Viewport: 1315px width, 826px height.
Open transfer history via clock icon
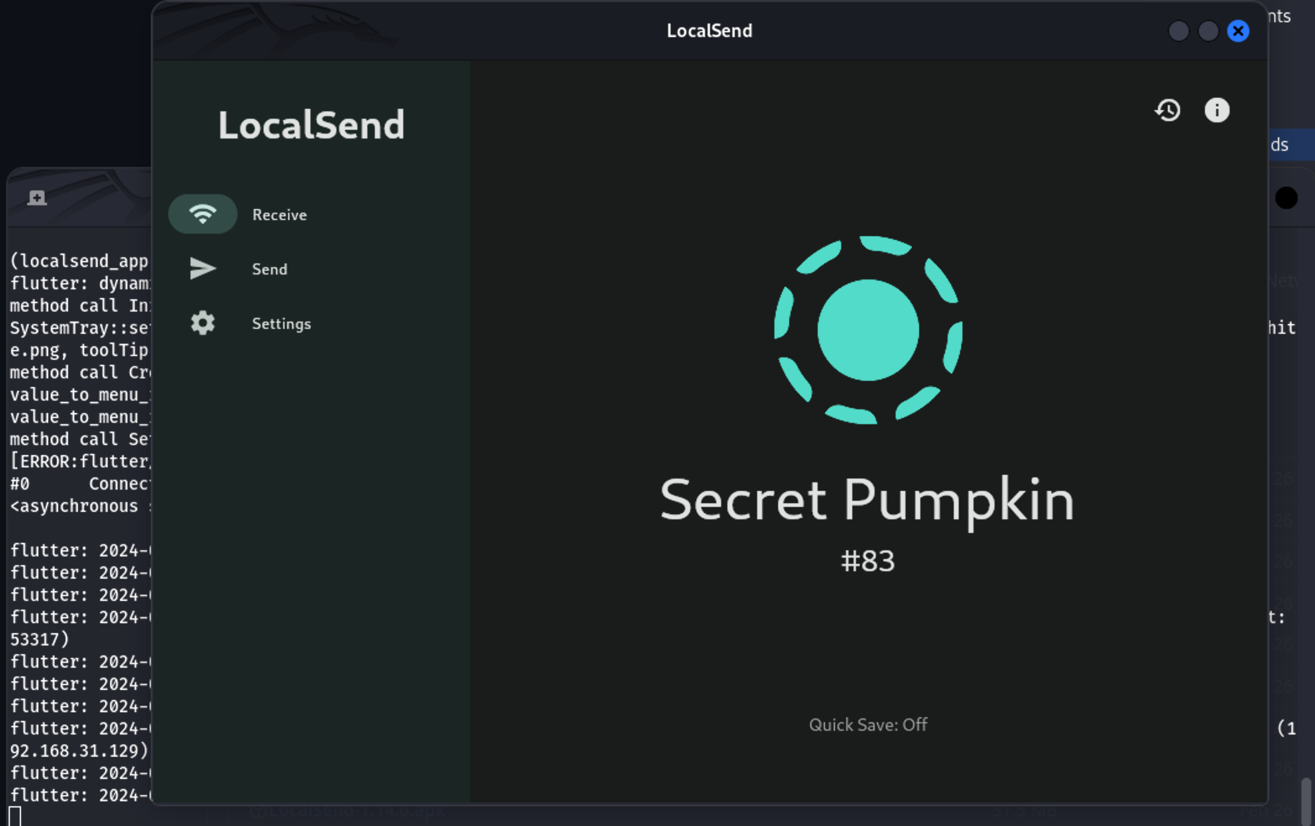1168,111
